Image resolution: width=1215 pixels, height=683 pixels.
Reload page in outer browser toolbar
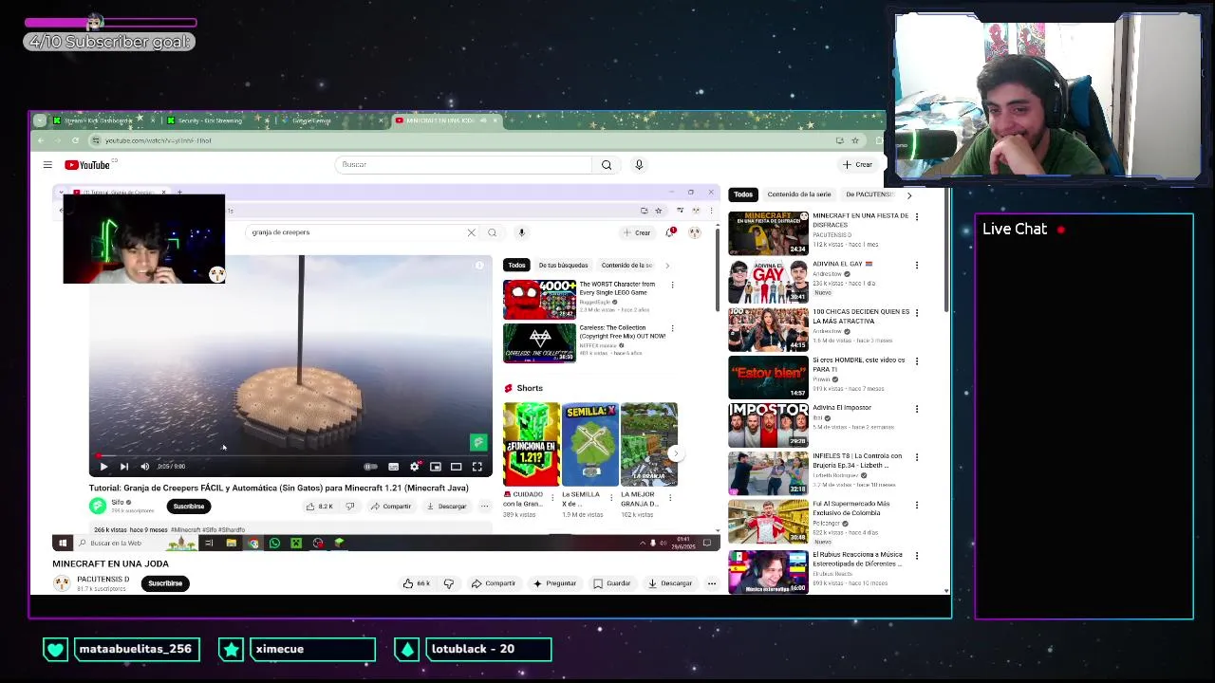pos(75,140)
